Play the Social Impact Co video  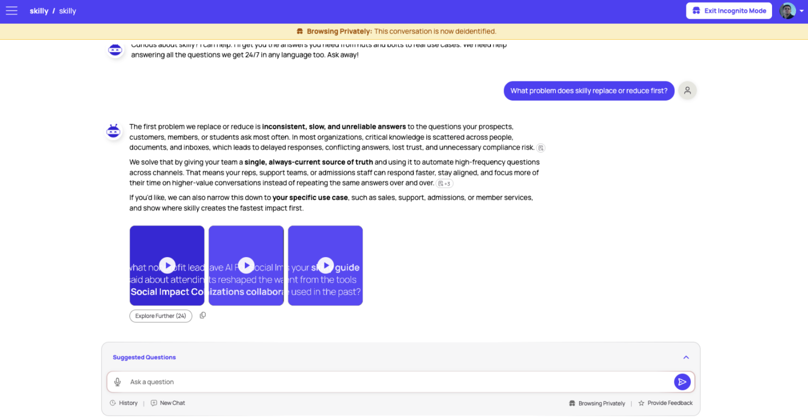(167, 265)
